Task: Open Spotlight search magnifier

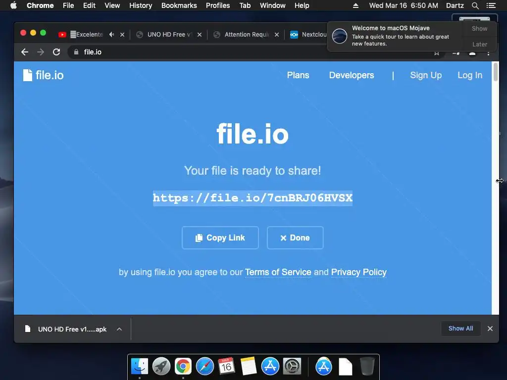Action: coord(475,5)
